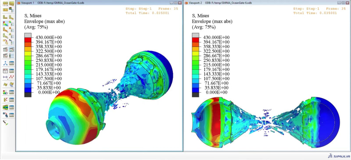This screenshot has height=160, width=351.
Task: Click 'Frame: 35' text in Viewport 2
Action: (x=336, y=9)
